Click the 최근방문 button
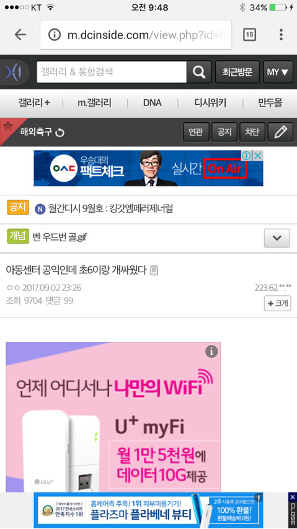This screenshot has height=529, width=297. coord(237,72)
